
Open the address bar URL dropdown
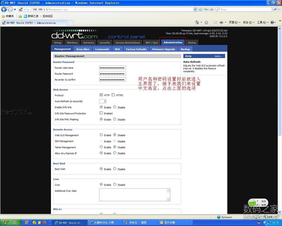pos(195,9)
